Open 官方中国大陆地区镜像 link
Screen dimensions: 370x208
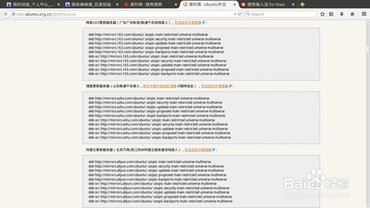[x=159, y=86]
